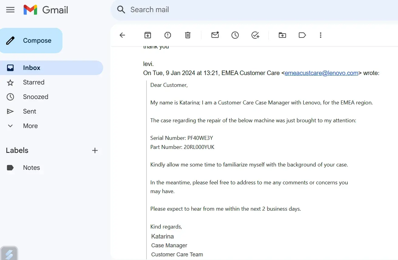Image resolution: width=398 pixels, height=260 pixels.
Task: Open the Snoozed folder
Action: coord(35,97)
